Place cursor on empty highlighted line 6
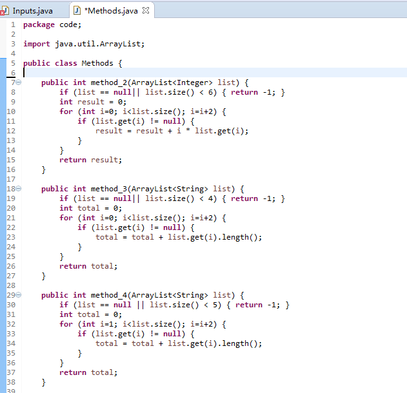 click(x=214, y=73)
